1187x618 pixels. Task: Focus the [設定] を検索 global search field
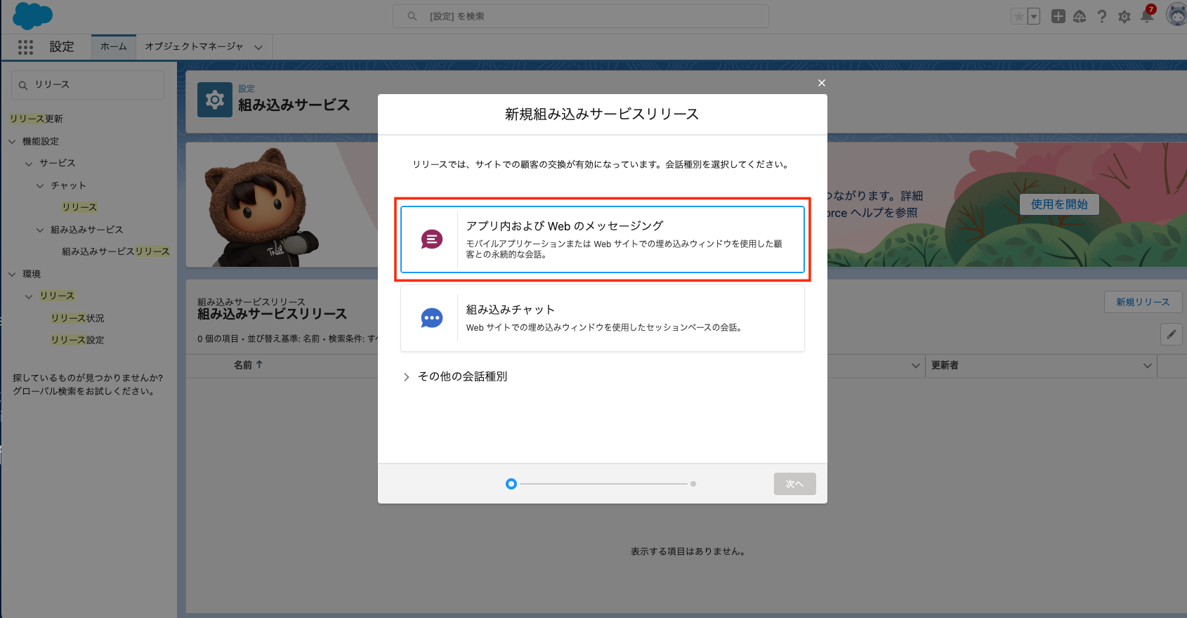coord(581,16)
